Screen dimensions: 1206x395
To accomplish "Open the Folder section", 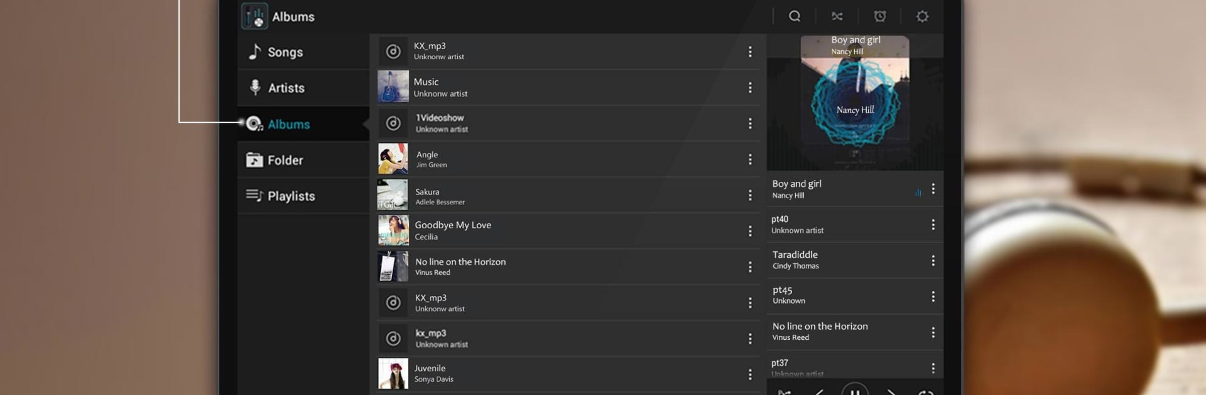I will 285,160.
